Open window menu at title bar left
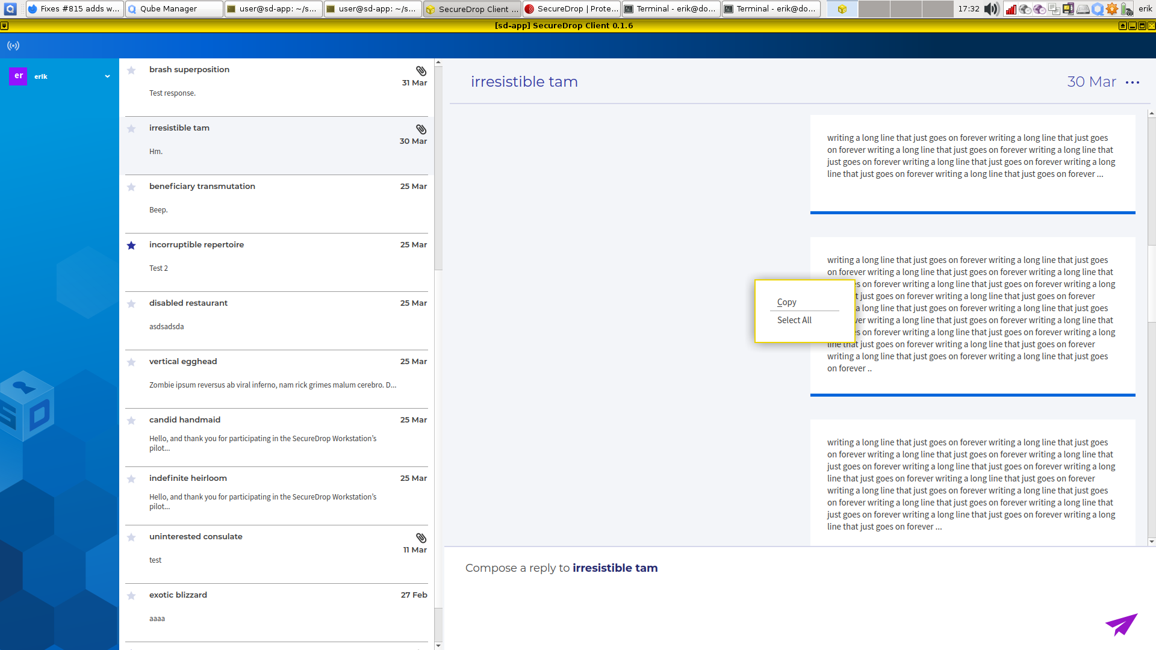 (x=5, y=26)
